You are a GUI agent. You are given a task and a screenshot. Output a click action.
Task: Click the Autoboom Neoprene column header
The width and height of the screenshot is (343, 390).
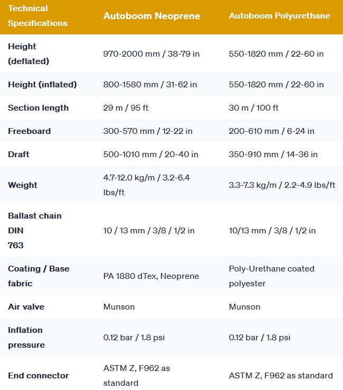(151, 16)
